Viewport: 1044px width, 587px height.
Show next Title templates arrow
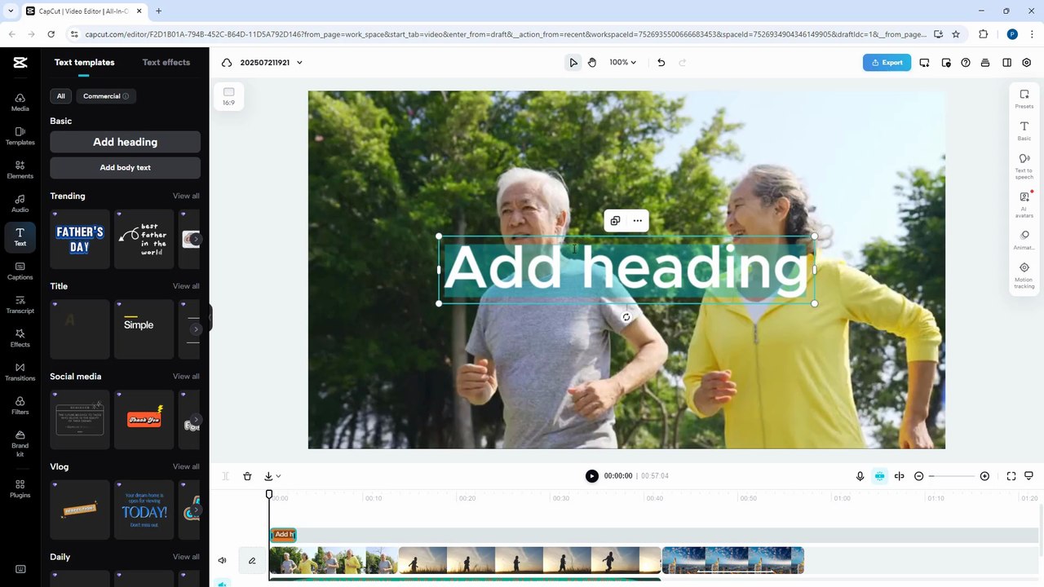click(196, 329)
